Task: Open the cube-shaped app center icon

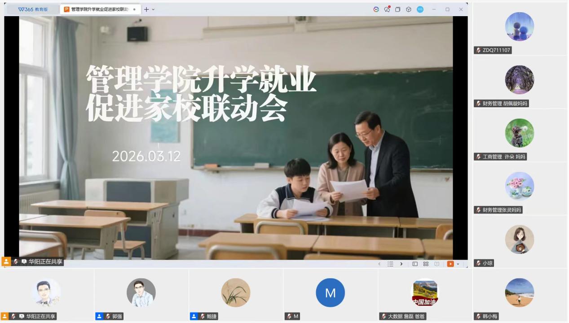Action: 408,9
